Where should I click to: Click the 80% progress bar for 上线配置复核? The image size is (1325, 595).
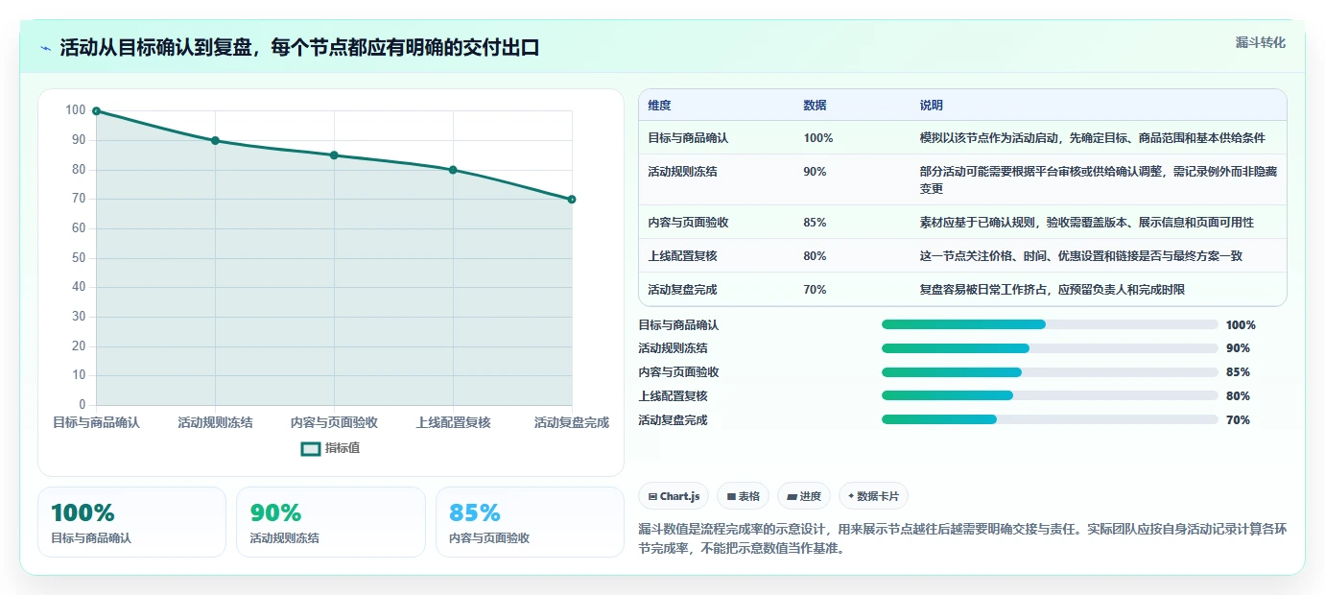coord(1050,395)
